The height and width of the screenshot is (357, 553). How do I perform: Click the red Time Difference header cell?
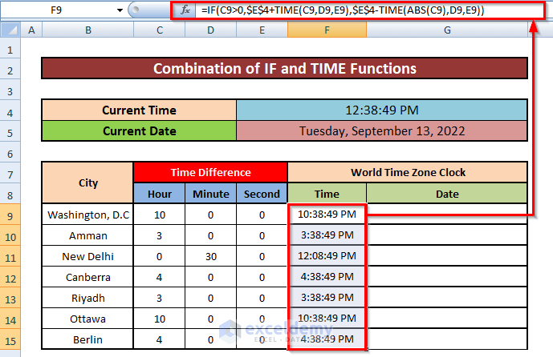tap(210, 172)
